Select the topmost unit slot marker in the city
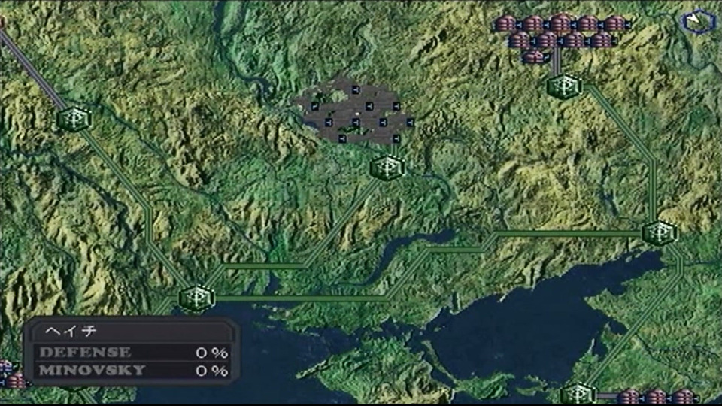Viewport: 722px width, 406px height. coord(356,89)
